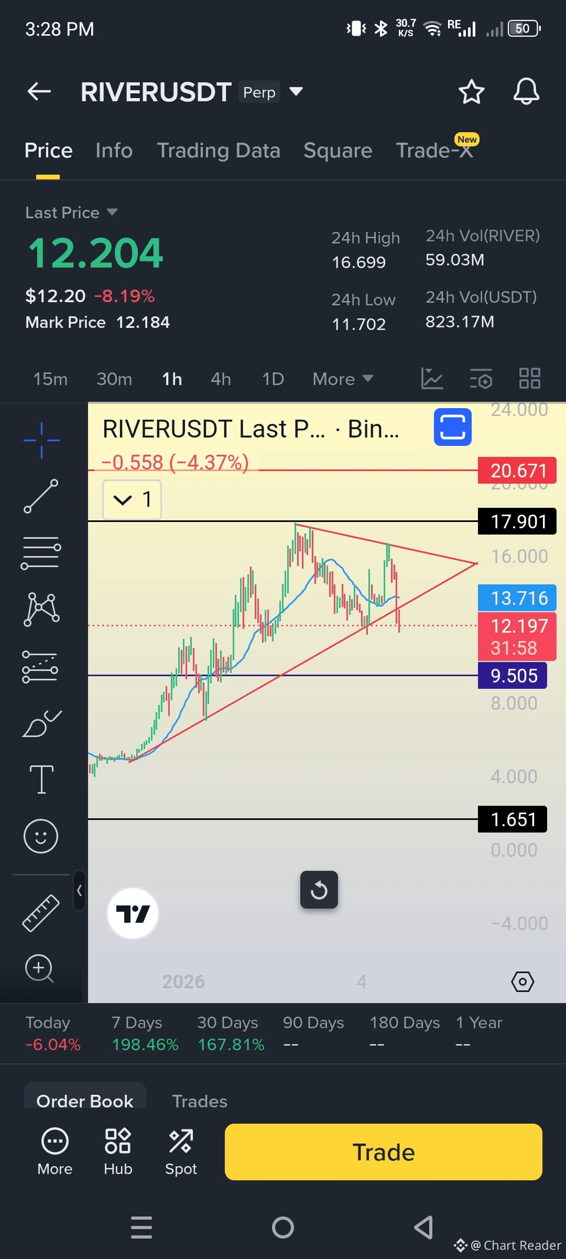Open the TradingView logo link
The width and height of the screenshot is (566, 1259).
pyautogui.click(x=133, y=913)
